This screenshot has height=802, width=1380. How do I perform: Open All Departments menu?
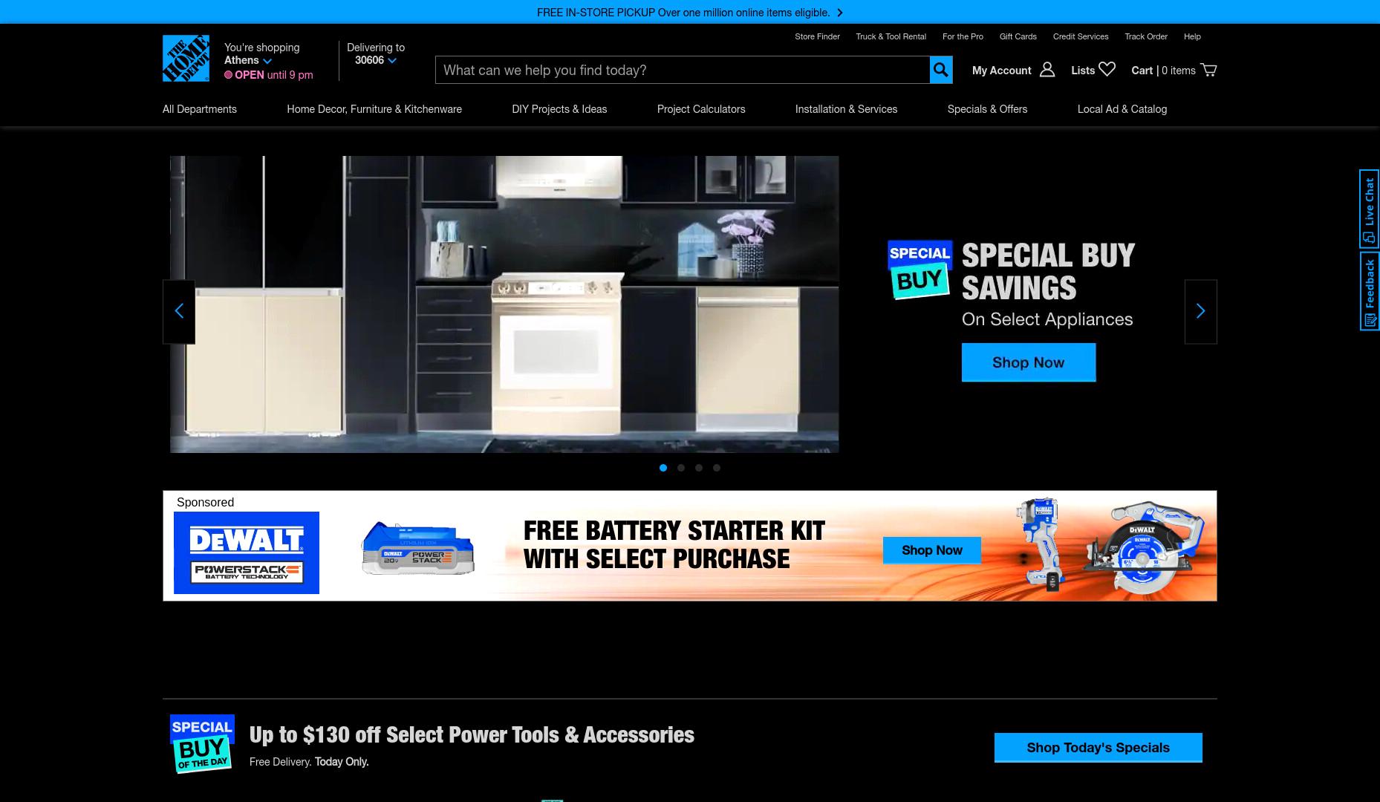pos(200,109)
